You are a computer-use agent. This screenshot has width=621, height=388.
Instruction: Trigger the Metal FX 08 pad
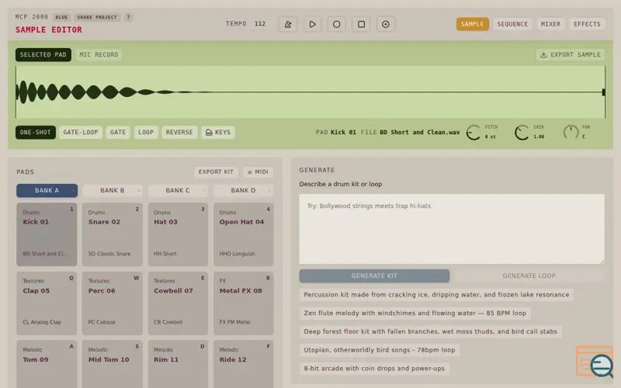click(243, 303)
